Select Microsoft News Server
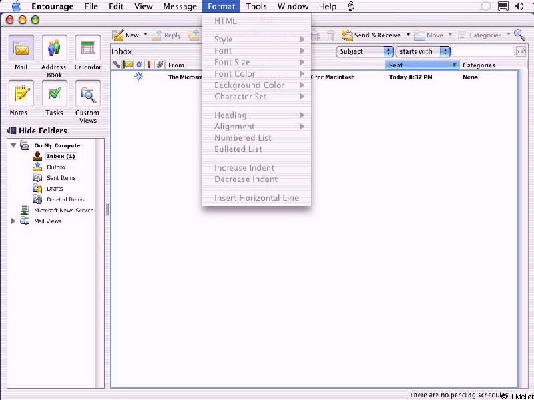534x400 pixels. click(63, 210)
